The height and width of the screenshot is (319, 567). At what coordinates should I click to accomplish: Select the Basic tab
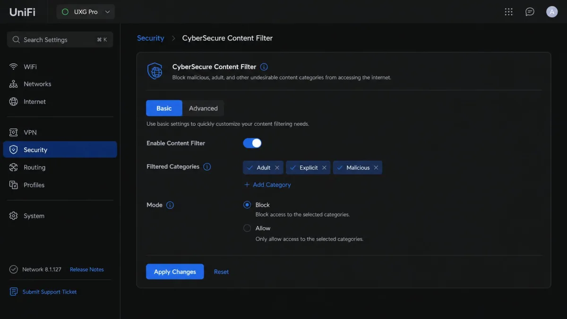(x=164, y=108)
